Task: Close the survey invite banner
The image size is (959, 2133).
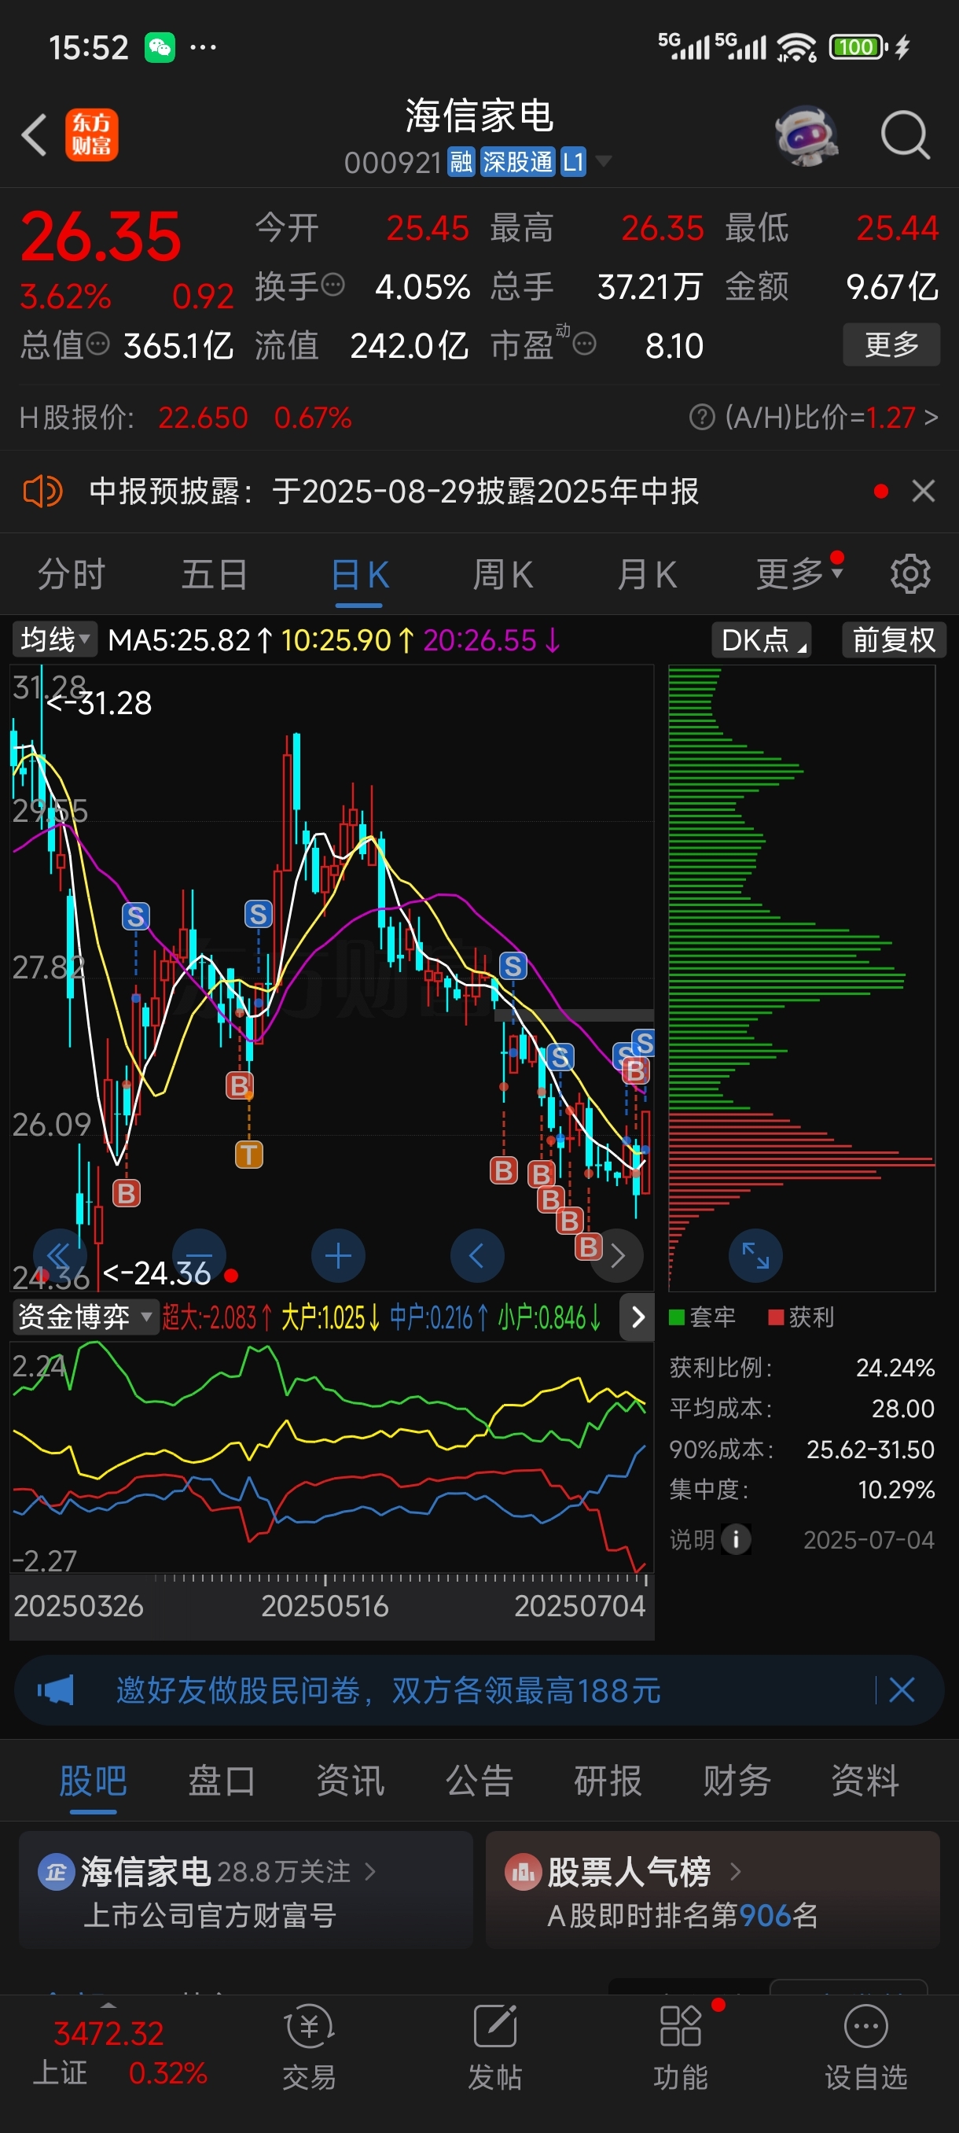Action: pos(901,1690)
